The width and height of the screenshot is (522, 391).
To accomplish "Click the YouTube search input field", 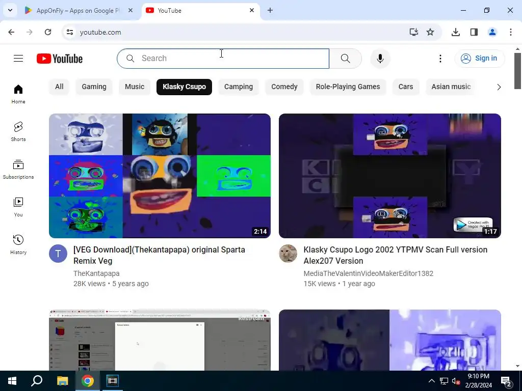I will point(223,59).
